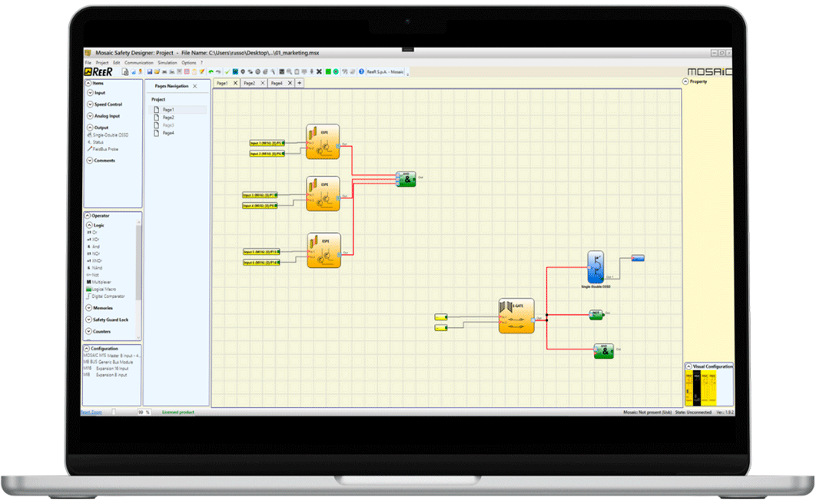Click the green validate checkmark on the toolbar
This screenshot has height=500, width=823.
(227, 71)
